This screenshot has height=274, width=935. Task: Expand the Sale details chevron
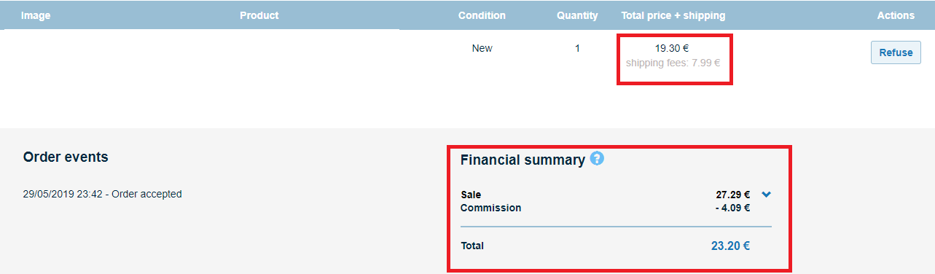(766, 195)
